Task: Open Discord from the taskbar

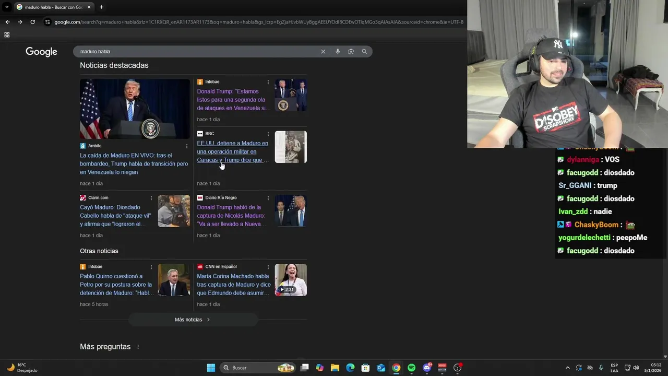Action: point(427,368)
